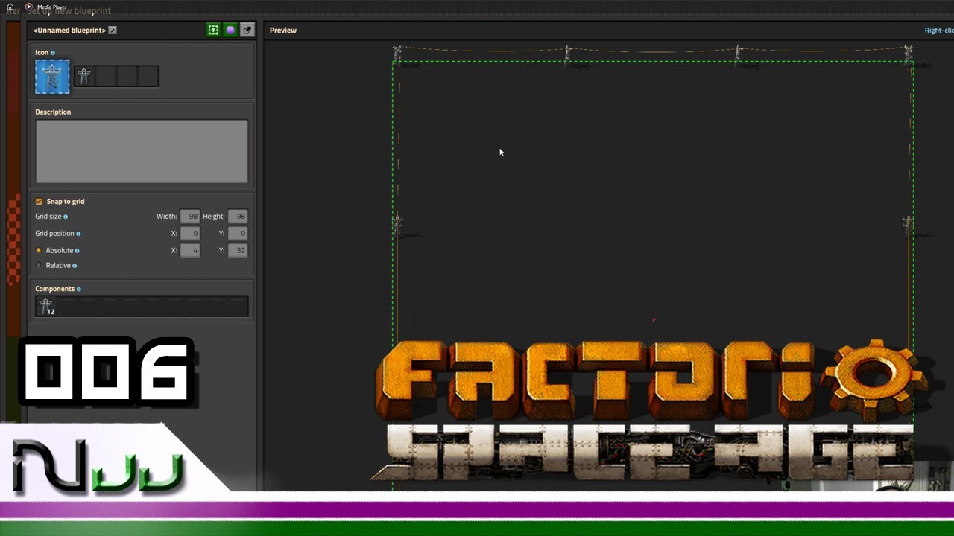Click the Grid position X field
Viewport: 954px width, 536px height.
190,234
